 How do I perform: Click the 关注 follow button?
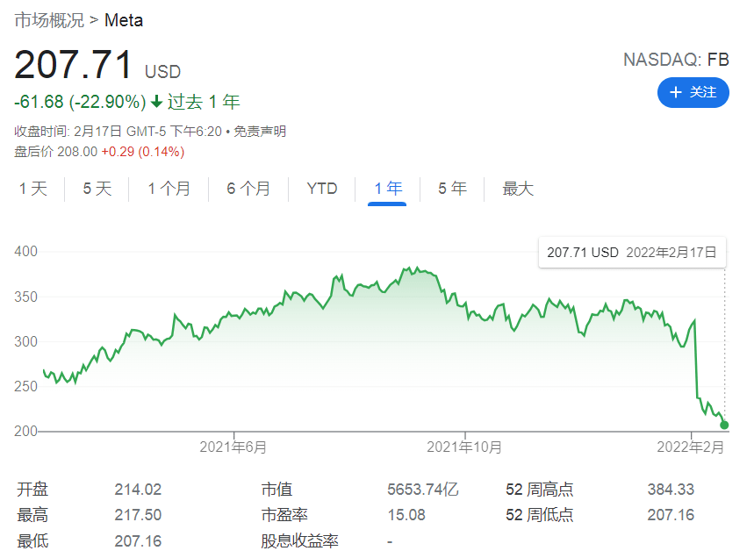pos(693,92)
